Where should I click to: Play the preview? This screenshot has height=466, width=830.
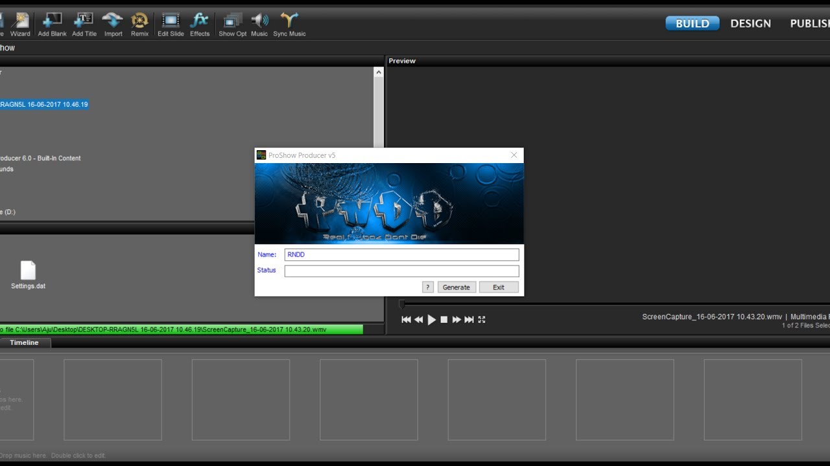(431, 320)
